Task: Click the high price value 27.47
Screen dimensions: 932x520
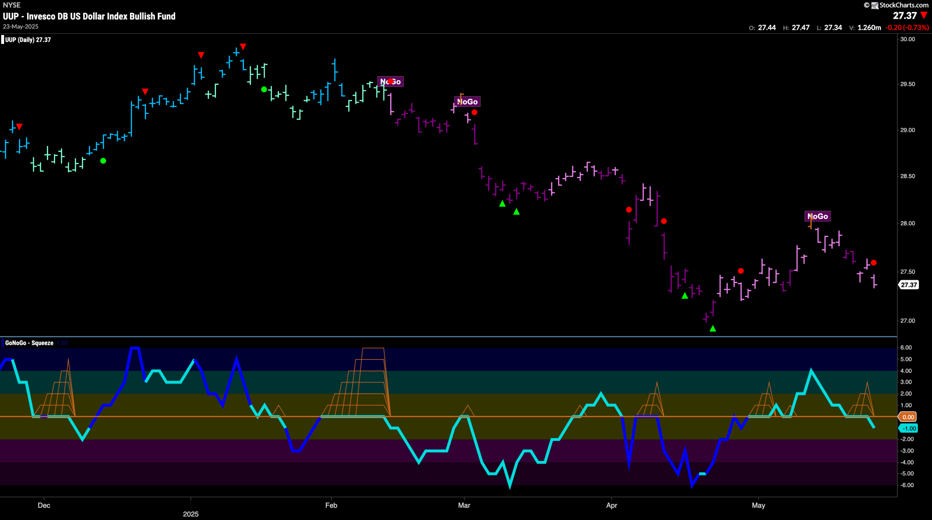Action: coord(801,28)
